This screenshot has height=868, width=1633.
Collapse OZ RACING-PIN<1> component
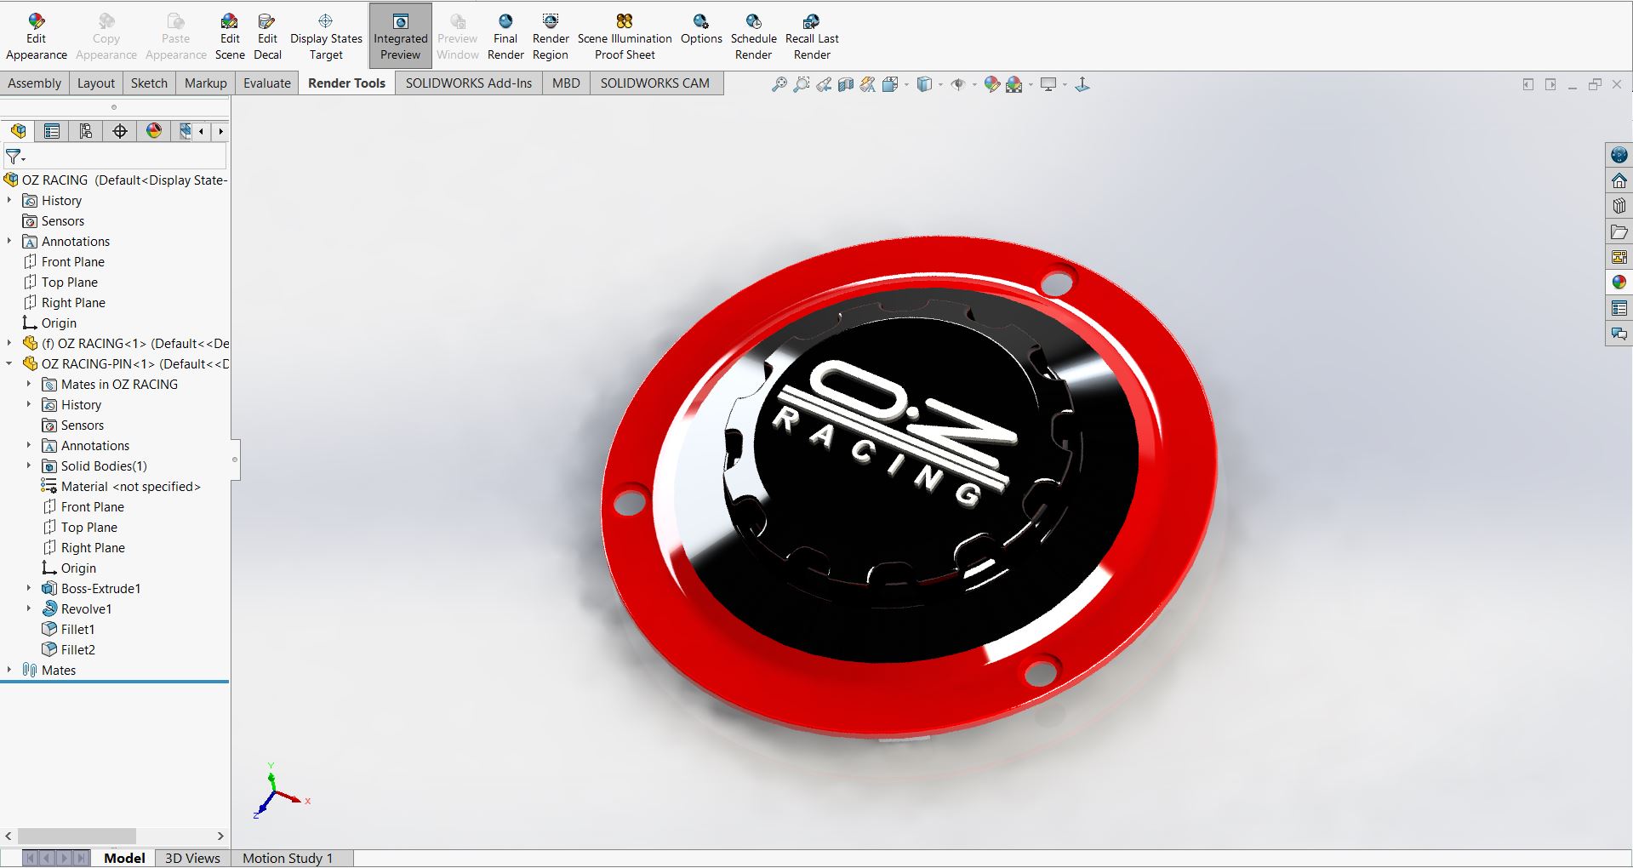click(x=9, y=363)
